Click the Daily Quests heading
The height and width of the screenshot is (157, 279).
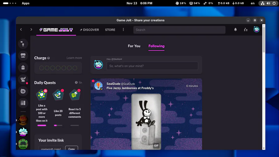click(45, 83)
